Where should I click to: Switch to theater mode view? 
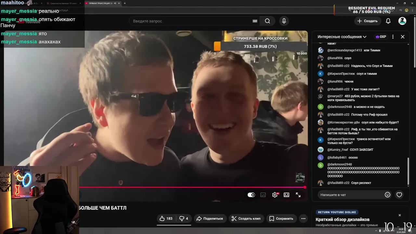(286, 195)
